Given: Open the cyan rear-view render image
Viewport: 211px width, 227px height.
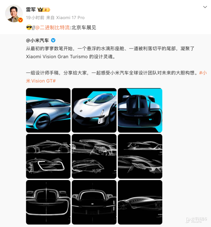Looking at the screenshot, I should pyautogui.click(x=140, y=110).
